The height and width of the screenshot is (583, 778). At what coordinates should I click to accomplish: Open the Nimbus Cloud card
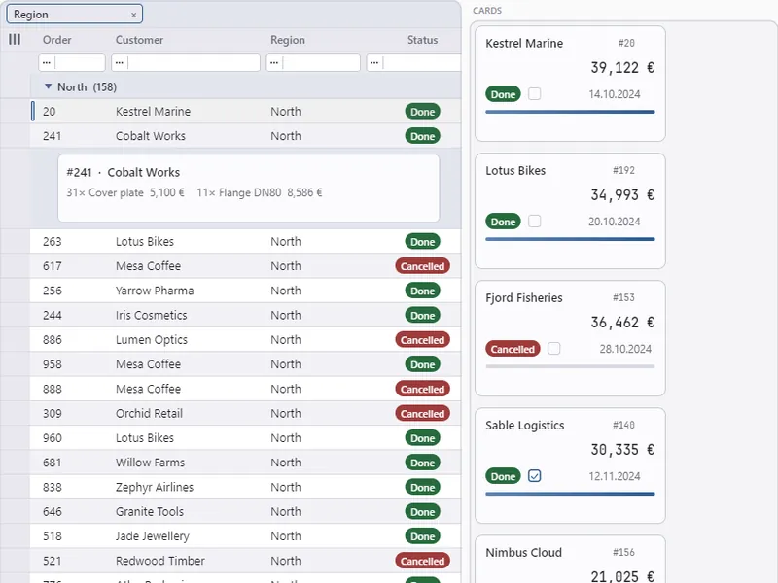[x=570, y=560]
